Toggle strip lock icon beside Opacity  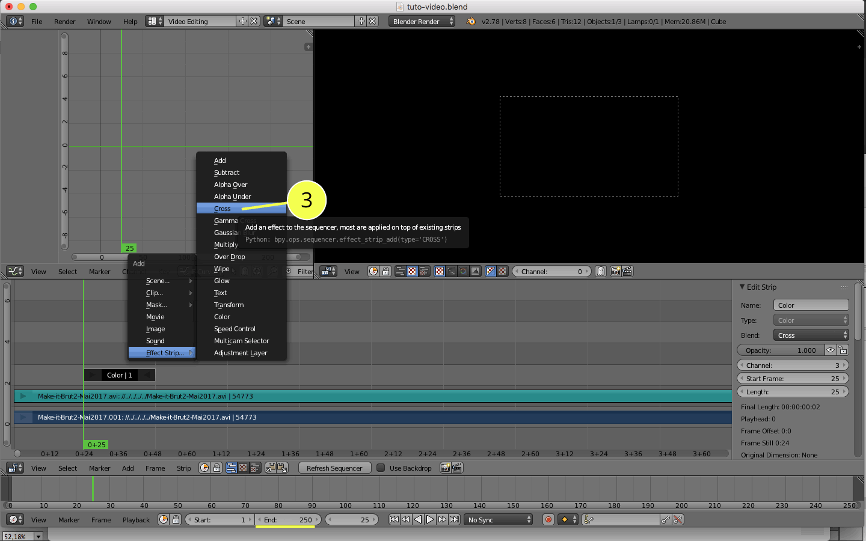(x=843, y=350)
